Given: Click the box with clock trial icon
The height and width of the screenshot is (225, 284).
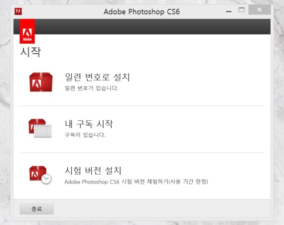Looking at the screenshot, I should 40,175.
